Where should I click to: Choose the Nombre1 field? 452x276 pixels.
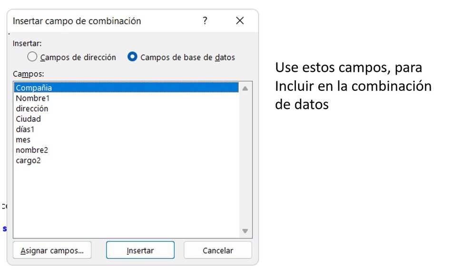click(x=32, y=98)
